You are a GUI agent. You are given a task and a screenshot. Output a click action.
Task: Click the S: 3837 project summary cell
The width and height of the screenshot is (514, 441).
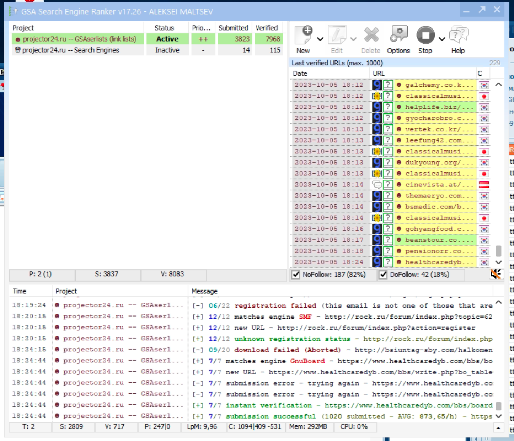107,274
